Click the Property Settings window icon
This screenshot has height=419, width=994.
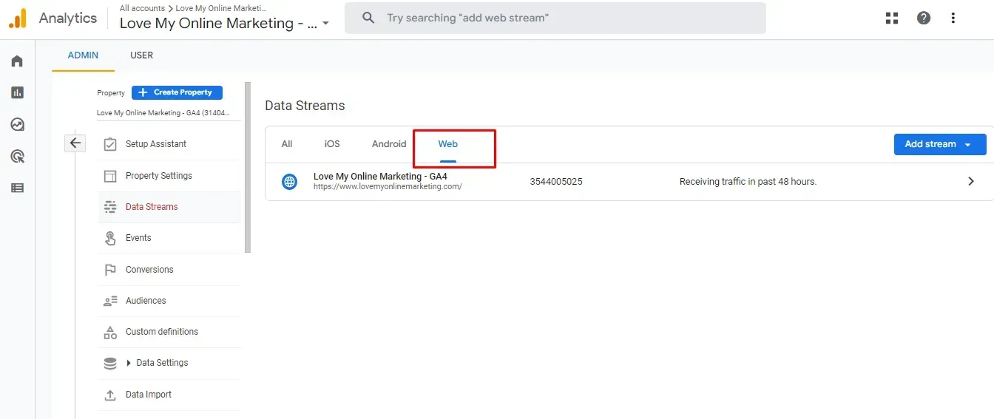[x=110, y=176]
